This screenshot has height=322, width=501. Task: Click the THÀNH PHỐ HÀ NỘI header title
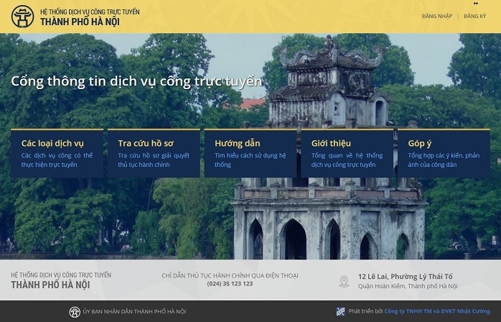coord(80,22)
